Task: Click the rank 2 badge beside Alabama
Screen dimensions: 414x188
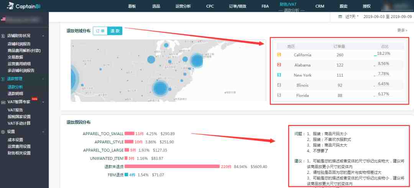Action: point(279,65)
